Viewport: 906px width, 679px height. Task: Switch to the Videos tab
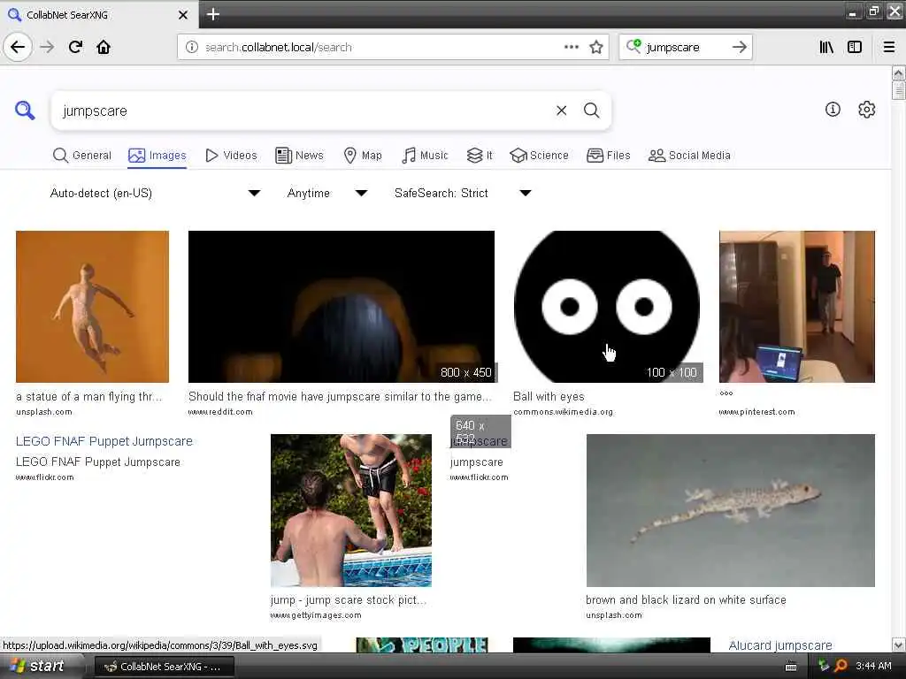pos(231,156)
